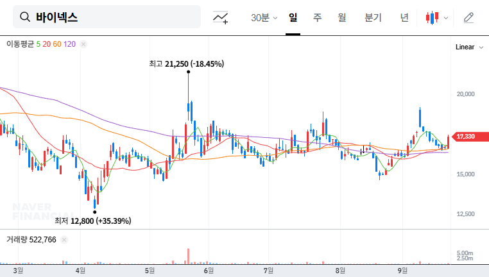Remove the 이동평균 indicator with x
This screenshot has width=489, height=277.
(83, 44)
